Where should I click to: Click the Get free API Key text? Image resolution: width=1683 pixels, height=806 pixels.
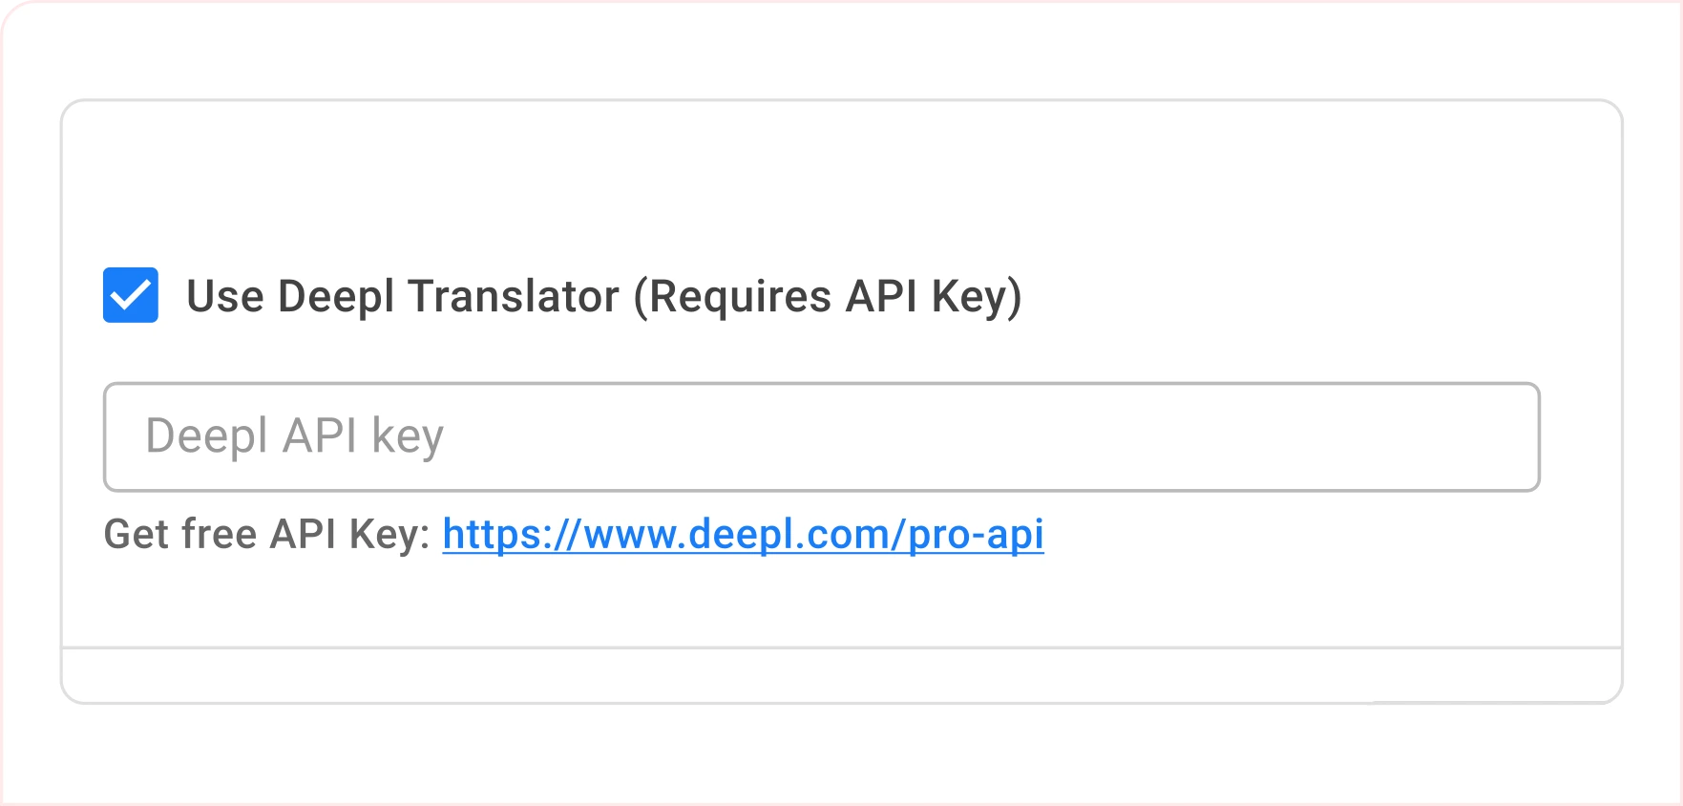tap(267, 536)
